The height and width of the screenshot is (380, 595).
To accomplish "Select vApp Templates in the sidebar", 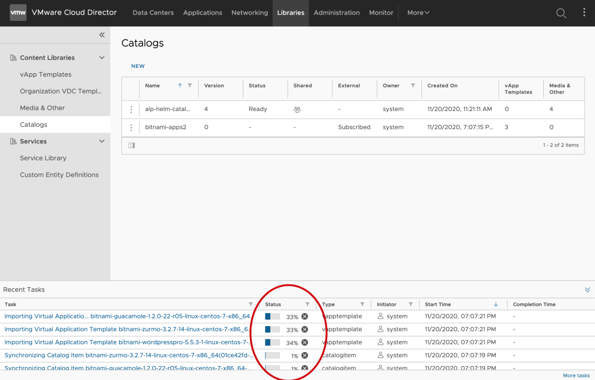I will coord(45,74).
